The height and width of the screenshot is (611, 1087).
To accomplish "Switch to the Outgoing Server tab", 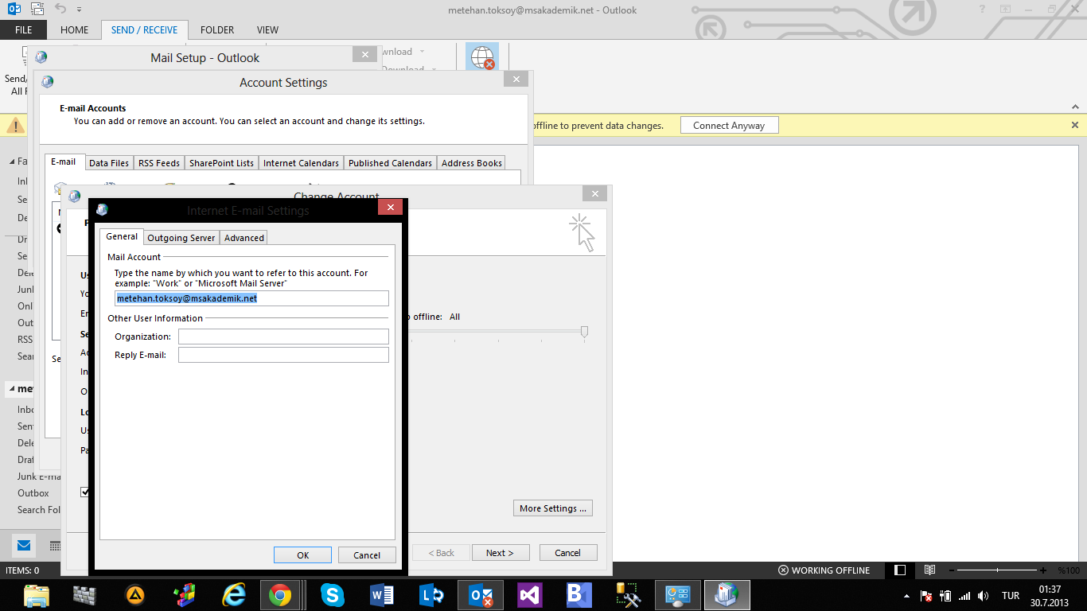I will (181, 237).
